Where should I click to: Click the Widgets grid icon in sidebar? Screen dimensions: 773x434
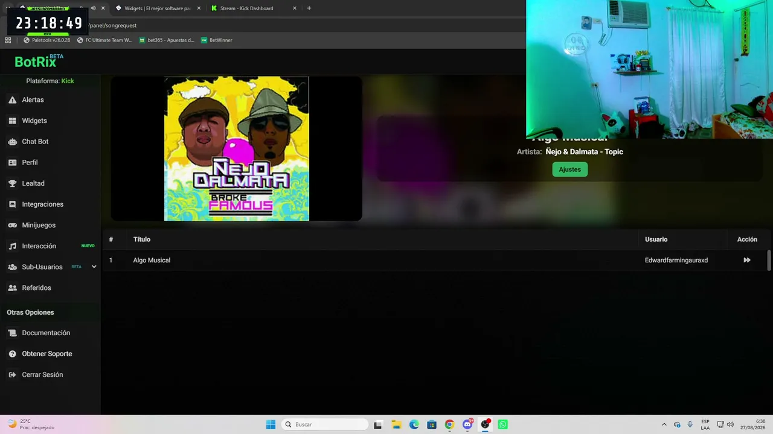[12, 121]
